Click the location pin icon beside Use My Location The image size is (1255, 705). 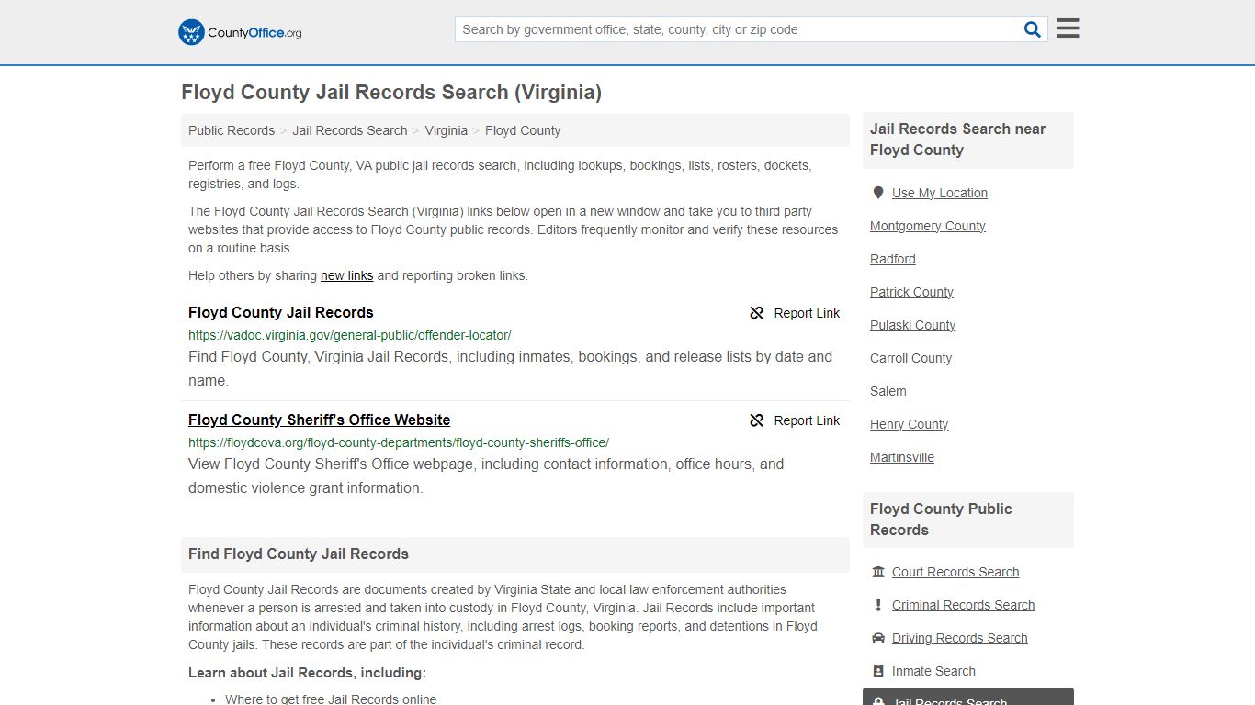878,193
